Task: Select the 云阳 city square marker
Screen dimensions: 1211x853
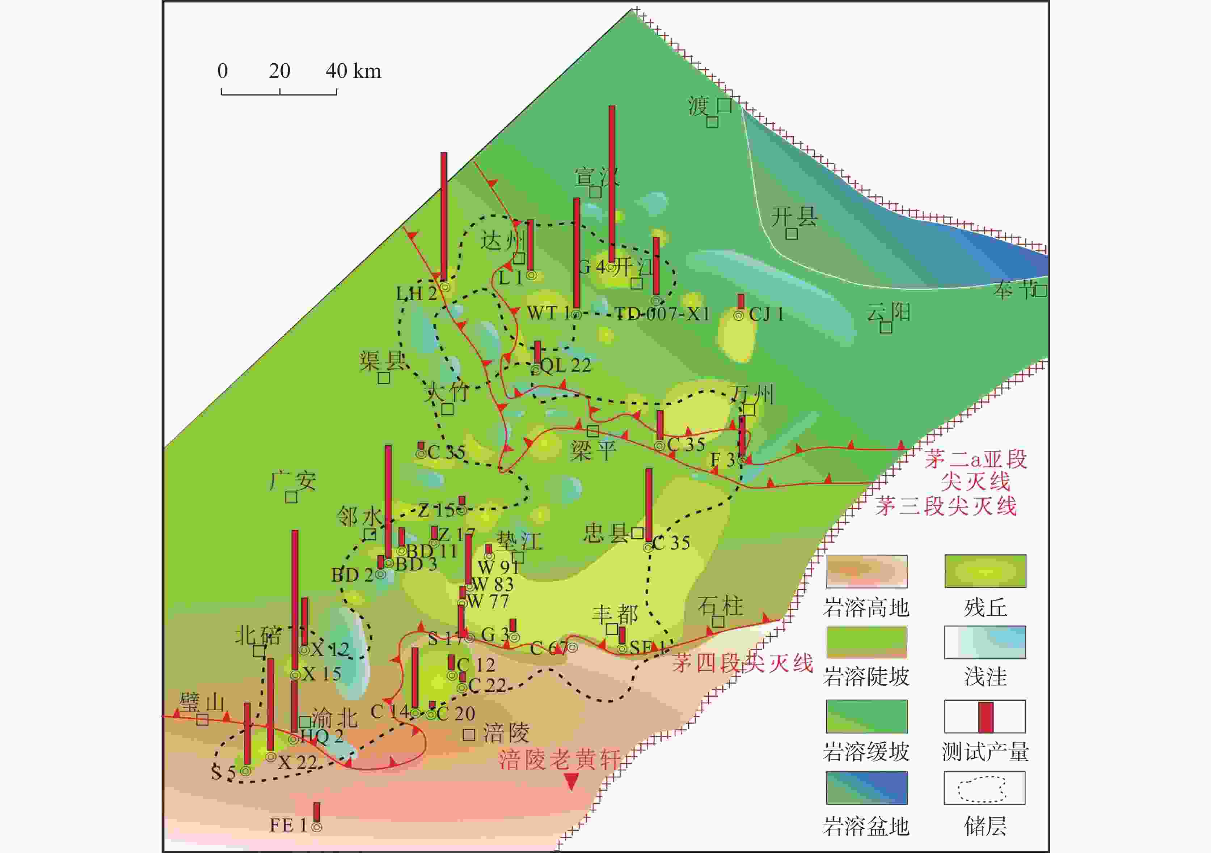Action: point(886,327)
